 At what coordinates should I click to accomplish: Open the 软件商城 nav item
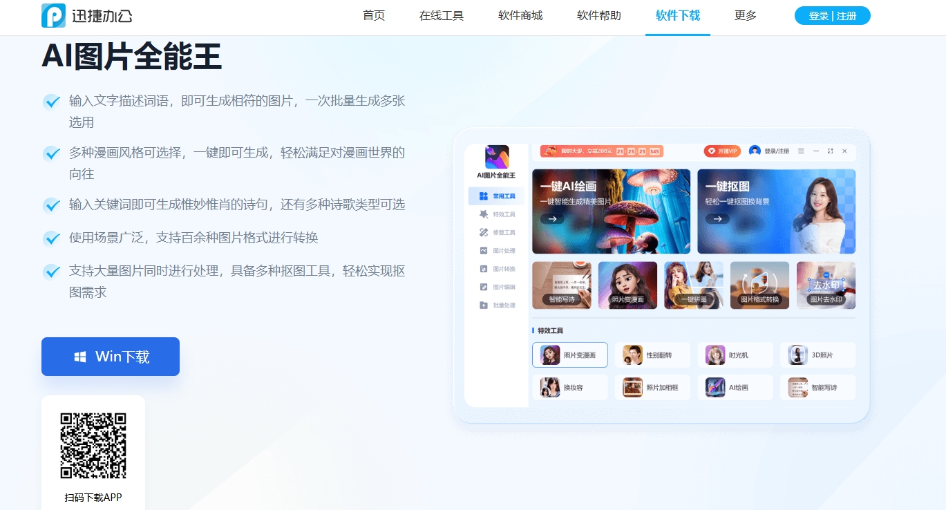pos(520,15)
